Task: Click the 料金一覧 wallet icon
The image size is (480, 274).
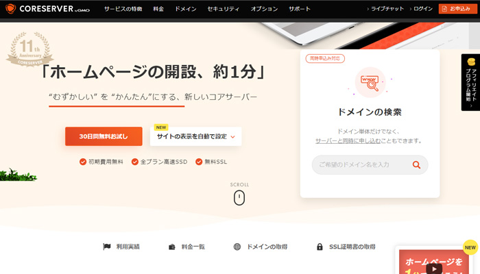Action: coord(171,247)
